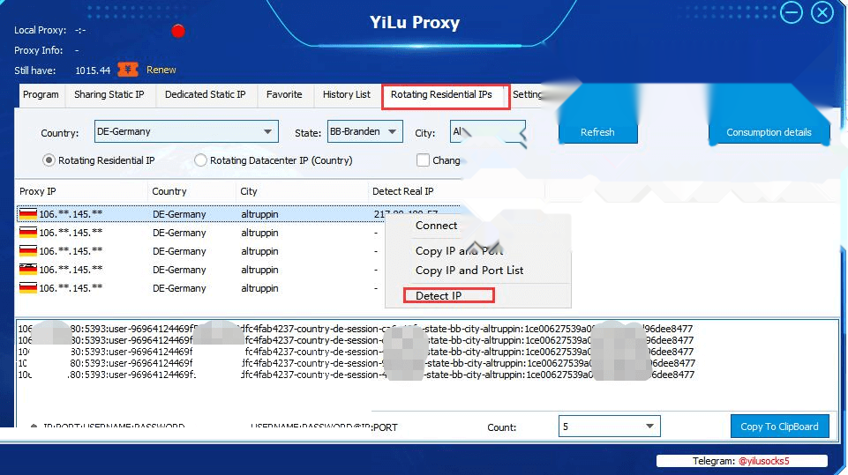Open the Country dropdown showing DE-Germany
This screenshot has width=848, height=475.
pos(186,131)
